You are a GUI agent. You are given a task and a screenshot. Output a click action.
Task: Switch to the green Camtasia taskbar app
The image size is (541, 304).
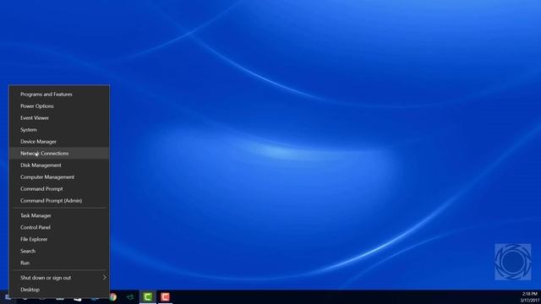(x=148, y=296)
